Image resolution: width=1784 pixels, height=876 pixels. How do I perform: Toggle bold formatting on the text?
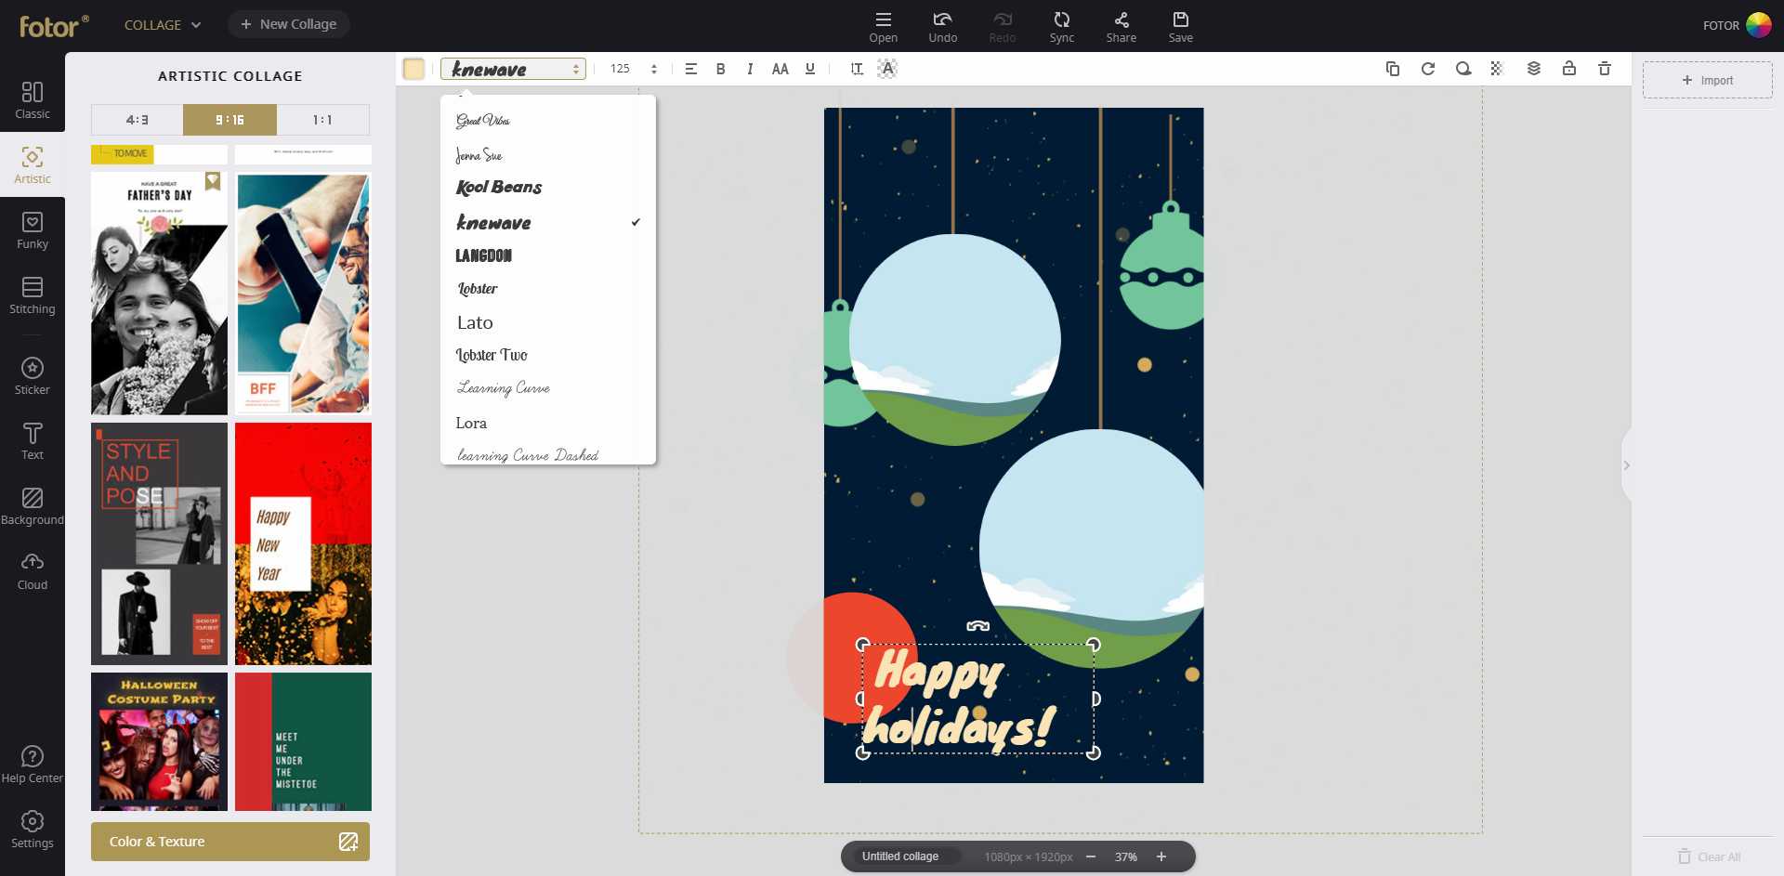tap(719, 68)
